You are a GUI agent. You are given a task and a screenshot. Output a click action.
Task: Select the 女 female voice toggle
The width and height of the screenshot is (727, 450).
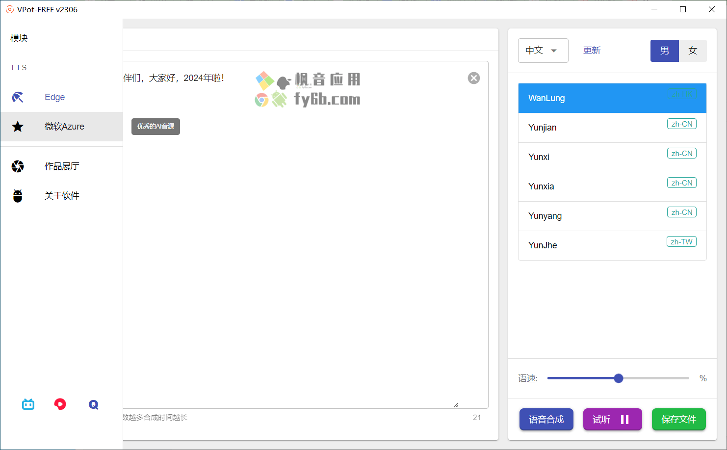pyautogui.click(x=693, y=51)
